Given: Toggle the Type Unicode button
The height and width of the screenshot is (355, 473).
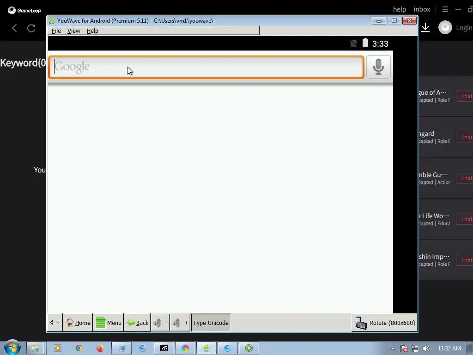Looking at the screenshot, I should (x=211, y=323).
